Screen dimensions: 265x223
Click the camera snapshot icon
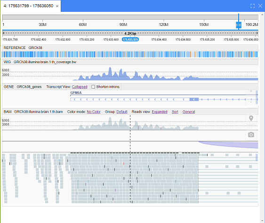pyautogui.click(x=251, y=135)
